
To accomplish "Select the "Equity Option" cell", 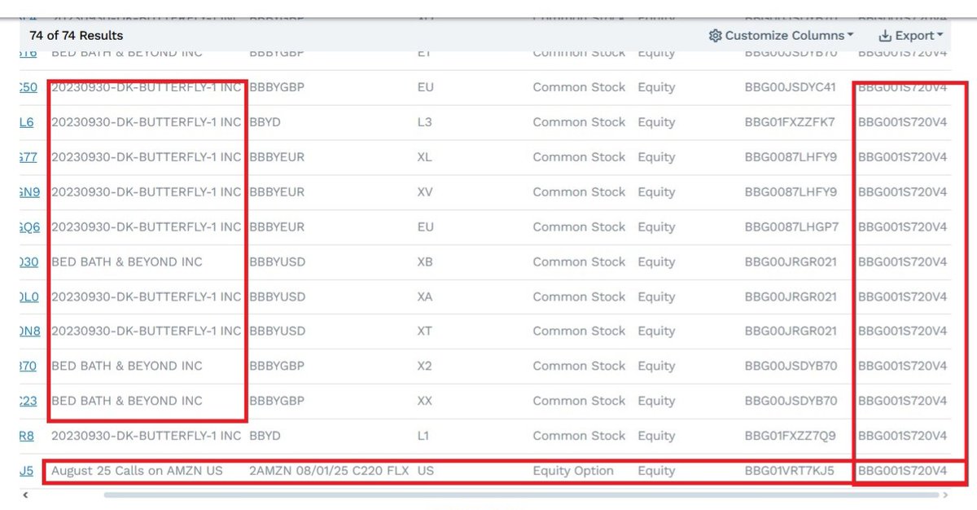I will pos(573,471).
